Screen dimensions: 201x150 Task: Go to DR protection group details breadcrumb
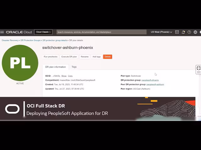[x=55, y=40]
